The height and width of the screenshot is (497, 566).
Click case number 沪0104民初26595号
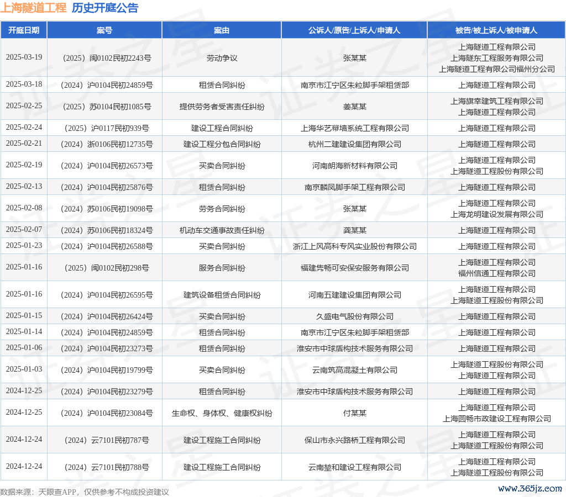(x=107, y=295)
